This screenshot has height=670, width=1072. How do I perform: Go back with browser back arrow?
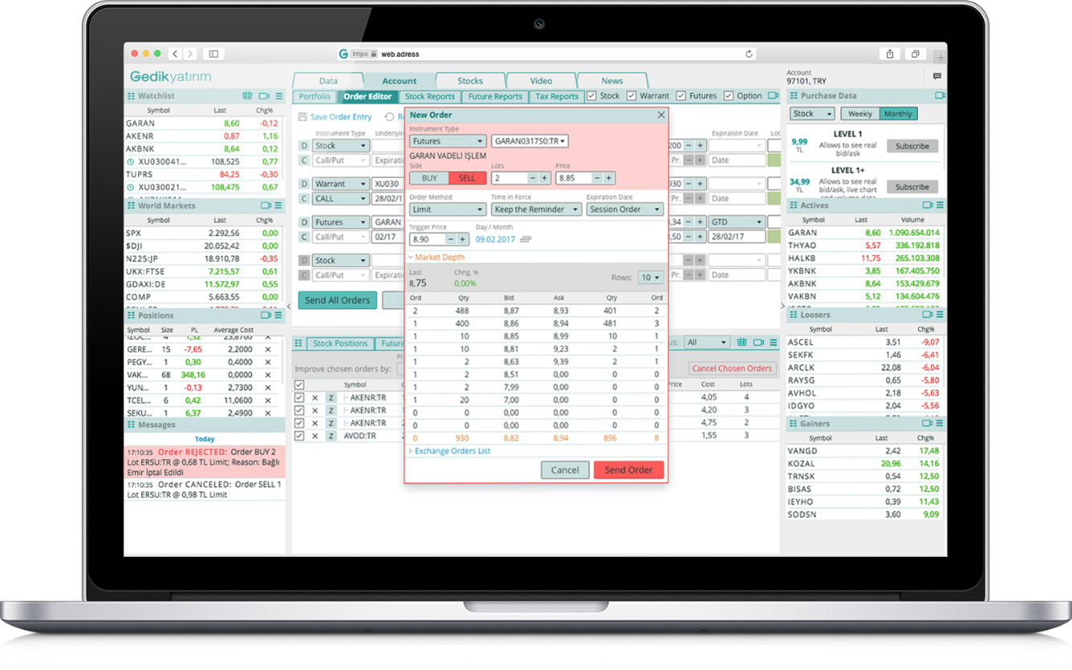click(176, 54)
